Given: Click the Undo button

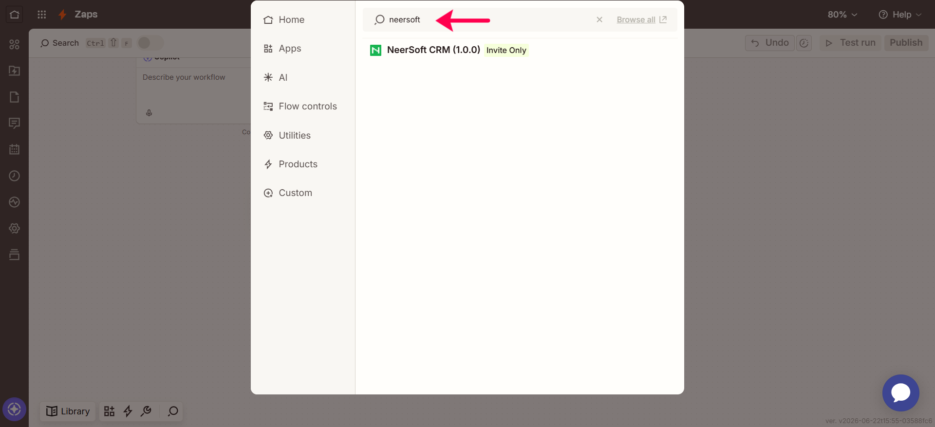Looking at the screenshot, I should click(770, 43).
